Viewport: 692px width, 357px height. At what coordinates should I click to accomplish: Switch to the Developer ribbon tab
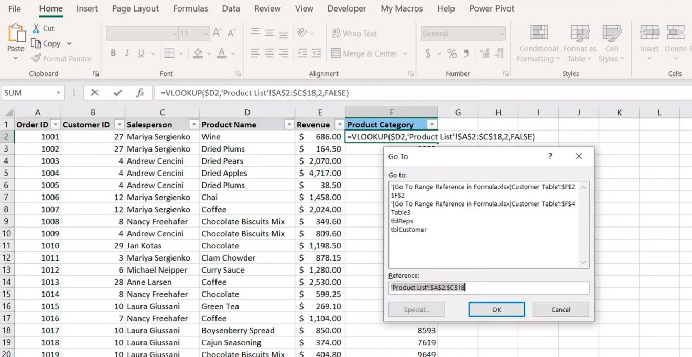[347, 8]
